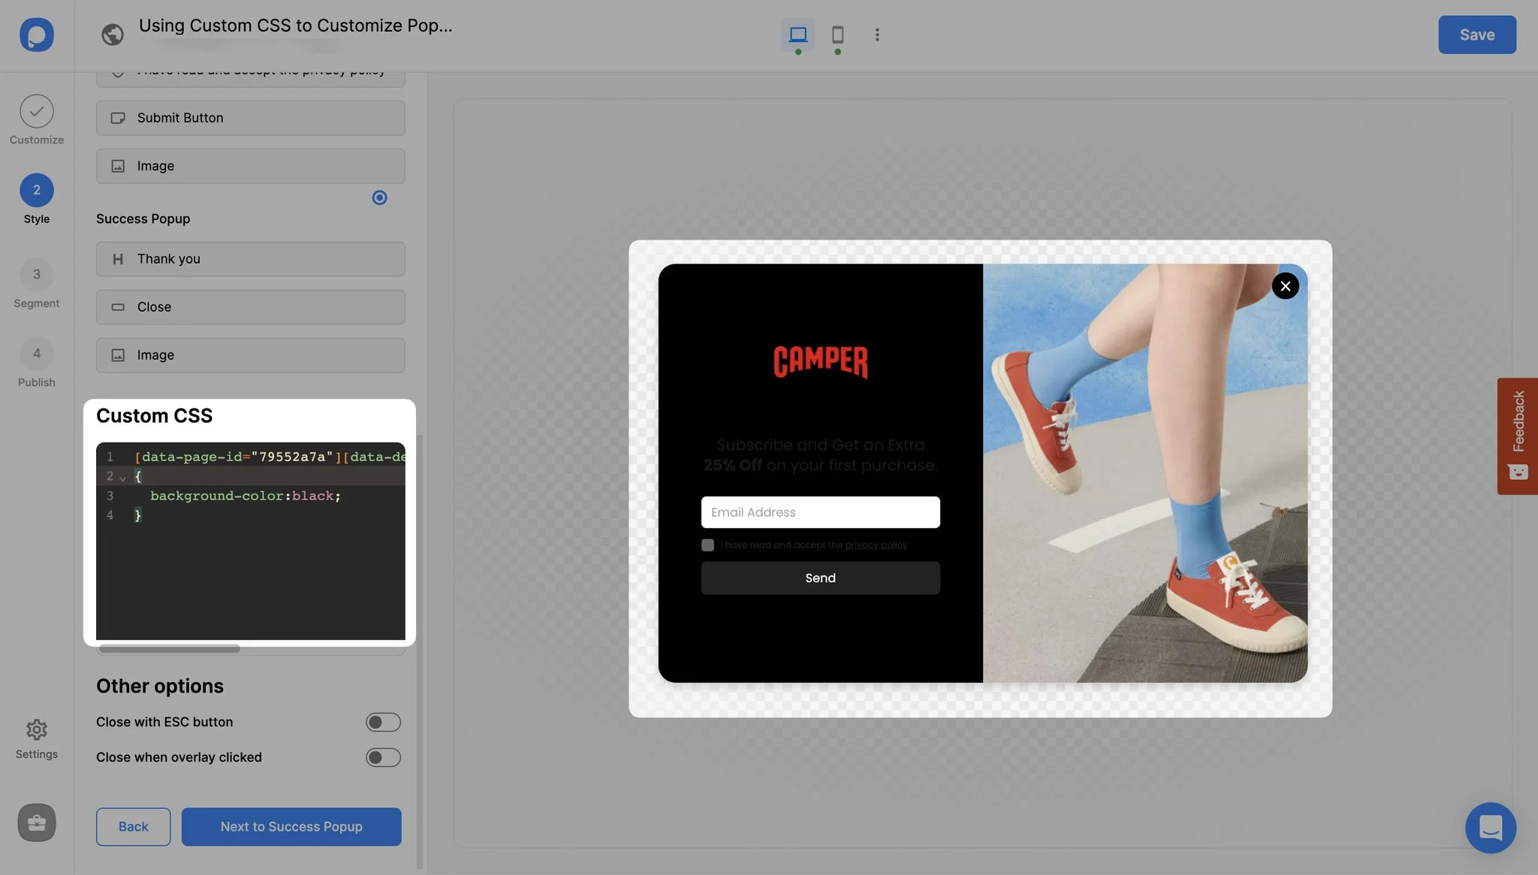Open the Thank you heading element
The width and height of the screenshot is (1538, 875).
[251, 259]
